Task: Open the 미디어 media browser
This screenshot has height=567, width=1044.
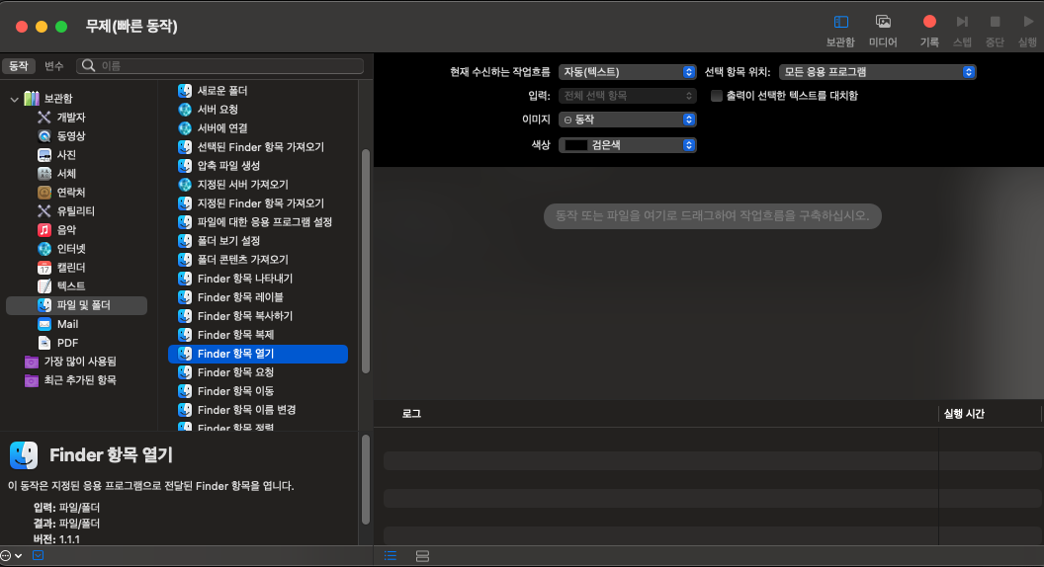Action: tap(883, 31)
